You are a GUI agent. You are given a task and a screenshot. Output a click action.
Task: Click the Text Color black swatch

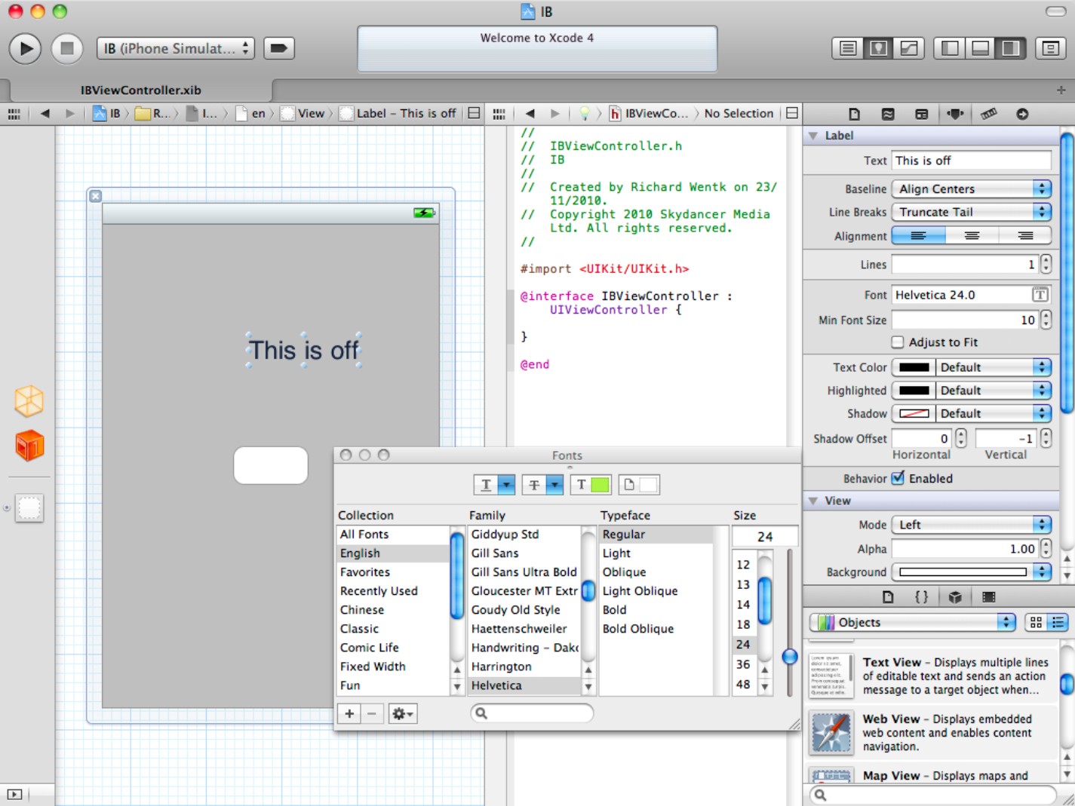click(914, 367)
